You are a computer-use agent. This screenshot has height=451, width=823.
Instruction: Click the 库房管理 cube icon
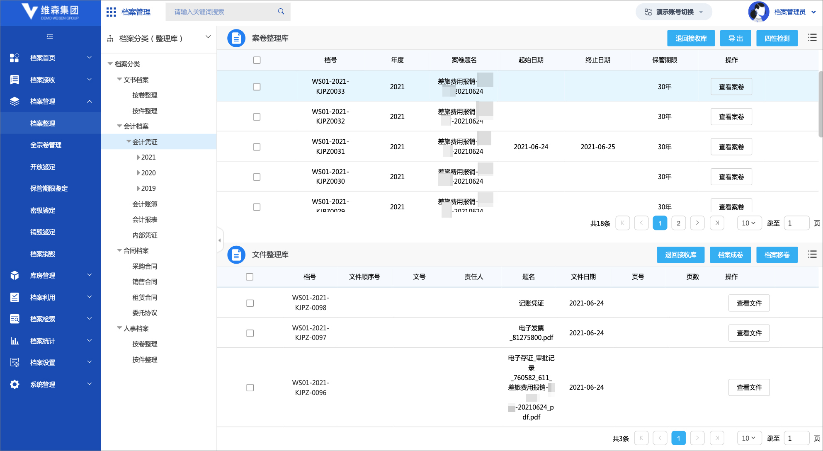(15, 275)
